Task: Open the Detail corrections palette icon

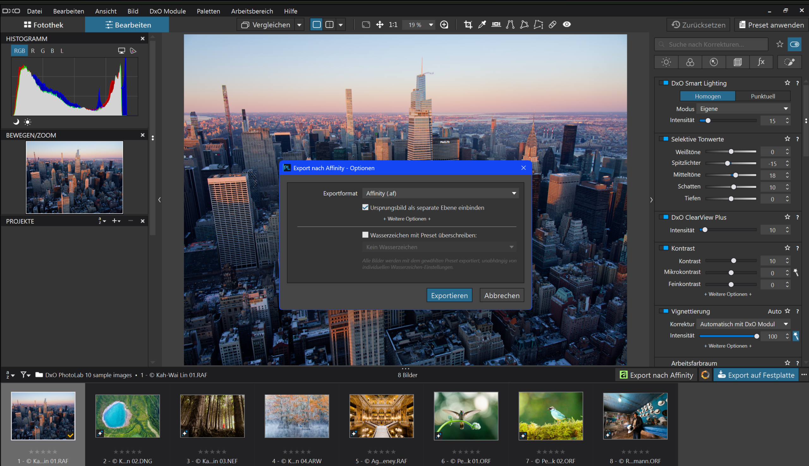Action: point(714,62)
